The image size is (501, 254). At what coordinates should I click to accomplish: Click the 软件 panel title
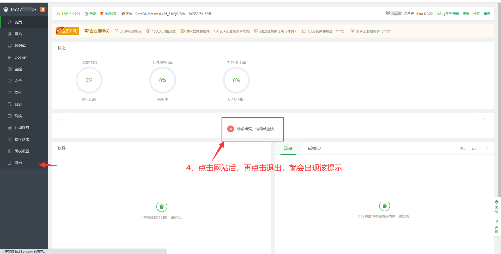coord(62,148)
